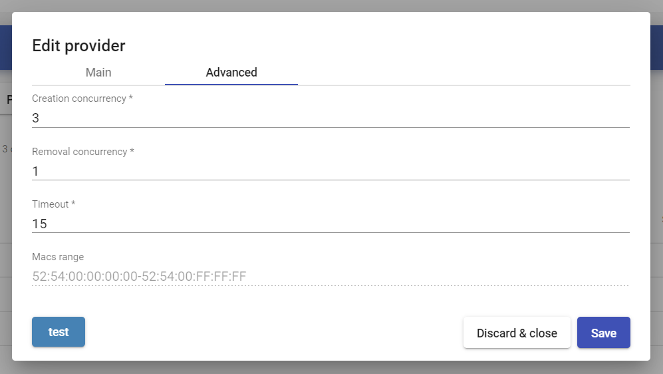The image size is (663, 374).
Task: Select the Advanced tab
Action: coord(231,73)
